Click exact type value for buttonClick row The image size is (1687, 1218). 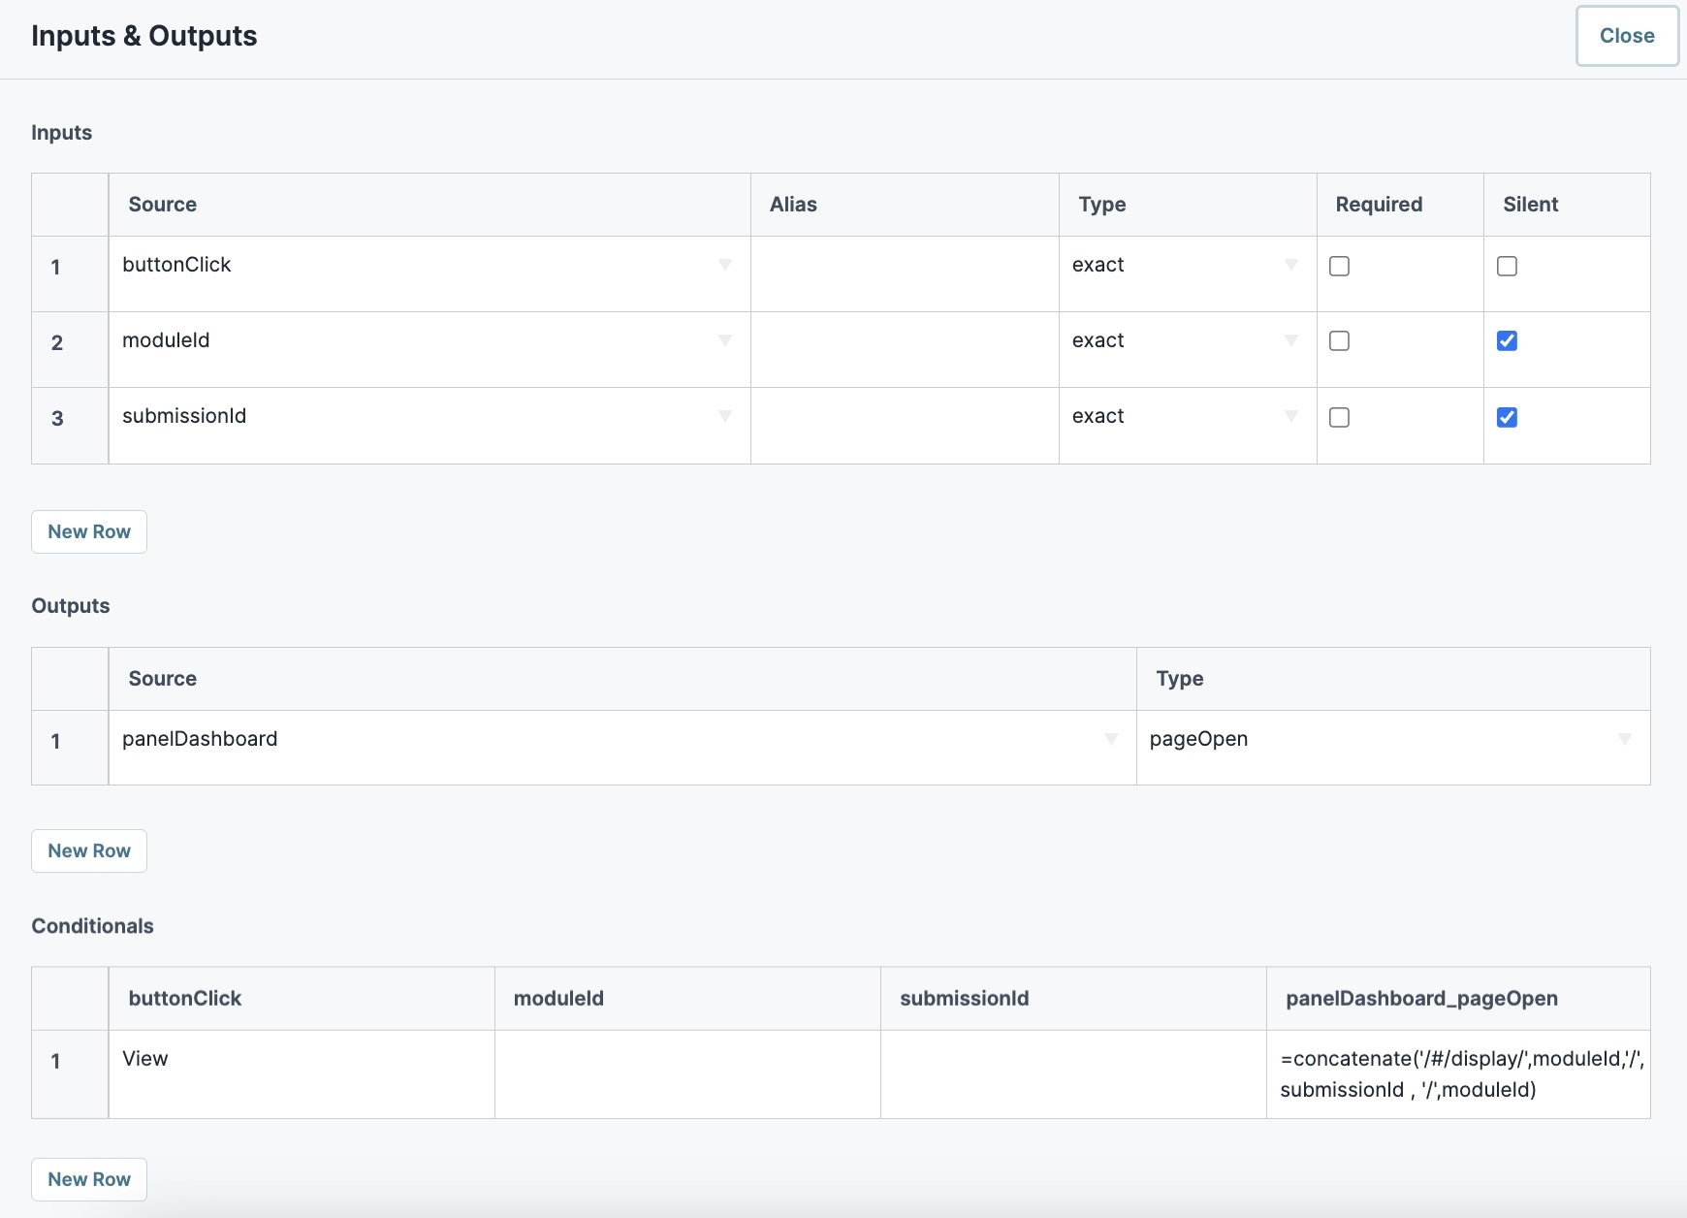coord(1098,265)
